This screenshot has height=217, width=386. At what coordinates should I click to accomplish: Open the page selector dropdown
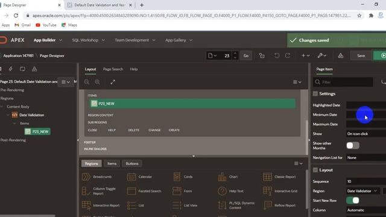[x=212, y=55]
